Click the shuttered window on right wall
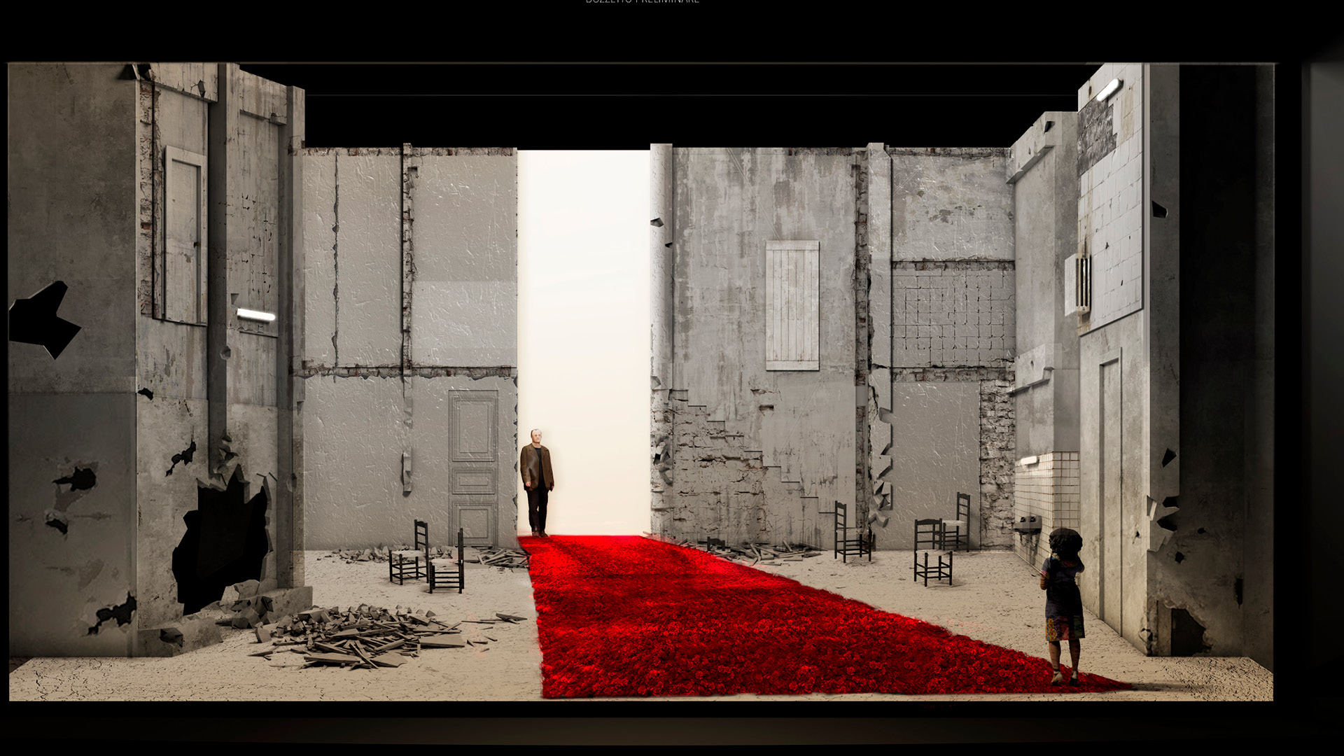Viewport: 1344px width, 756px height. point(792,305)
